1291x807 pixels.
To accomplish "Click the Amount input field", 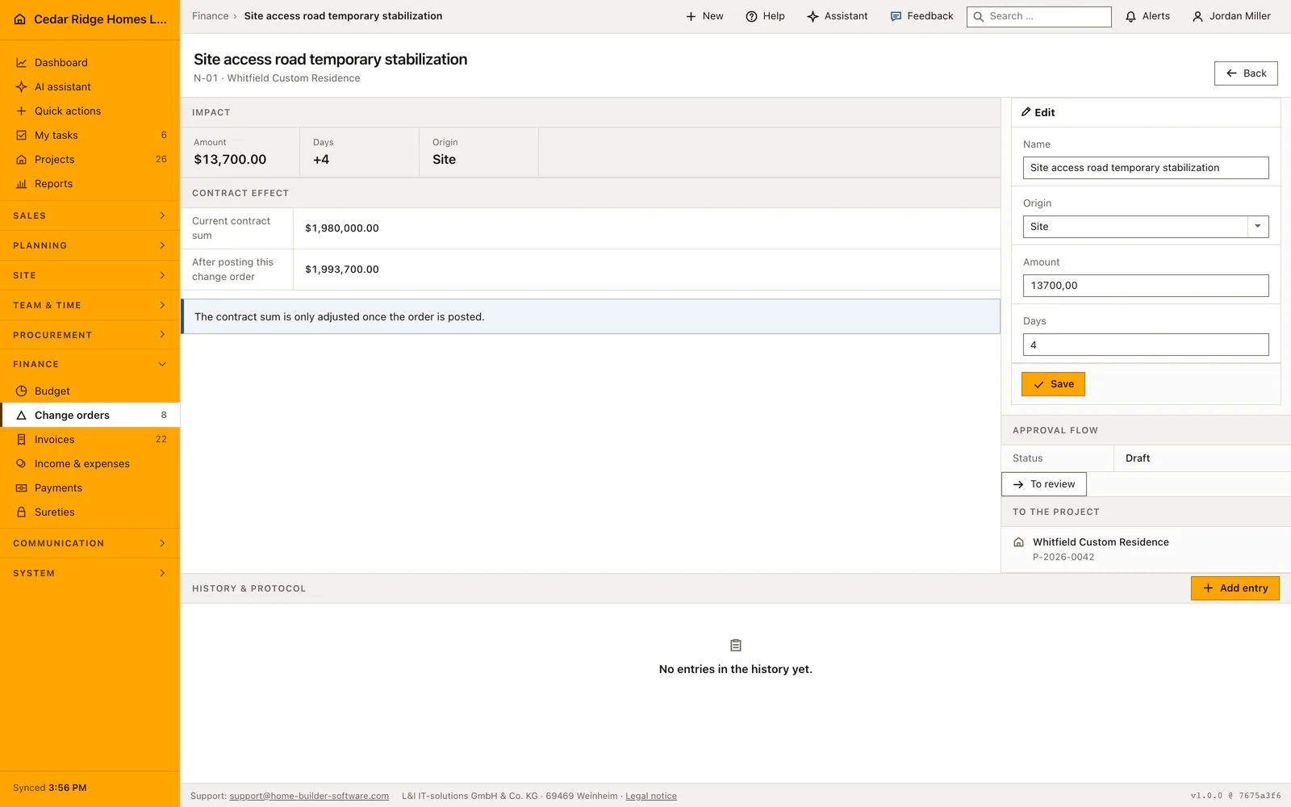I will pos(1146,286).
